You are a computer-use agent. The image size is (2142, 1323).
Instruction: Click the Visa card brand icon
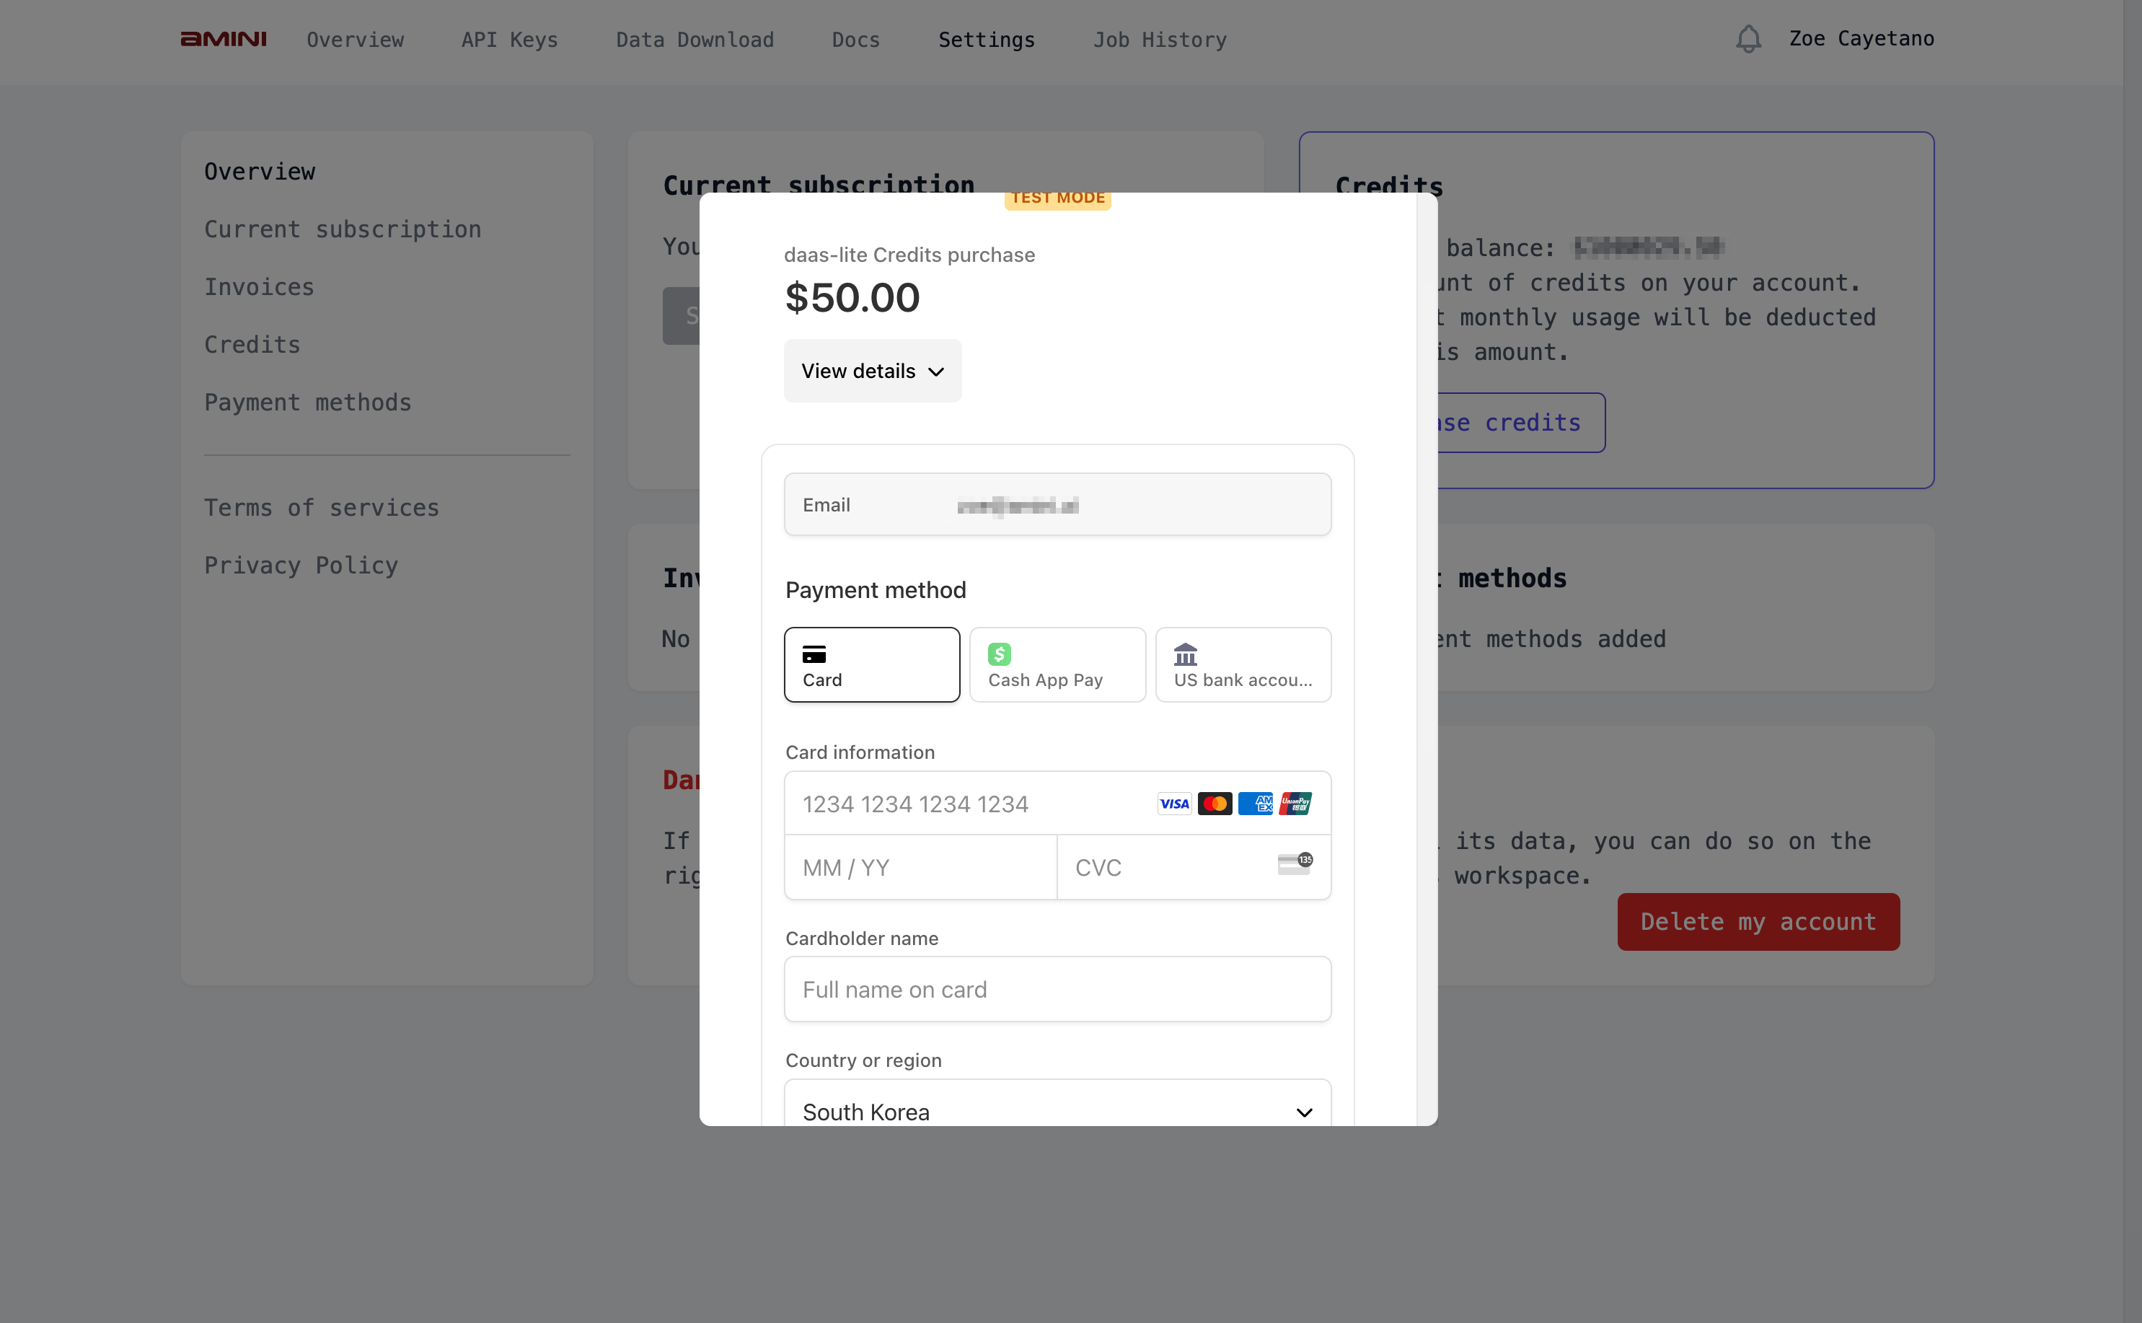pos(1173,804)
